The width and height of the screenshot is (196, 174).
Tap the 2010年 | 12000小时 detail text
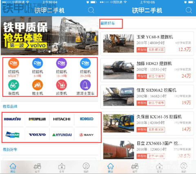click(151, 149)
